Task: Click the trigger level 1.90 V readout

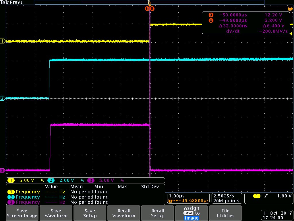Action: pyautogui.click(x=284, y=196)
